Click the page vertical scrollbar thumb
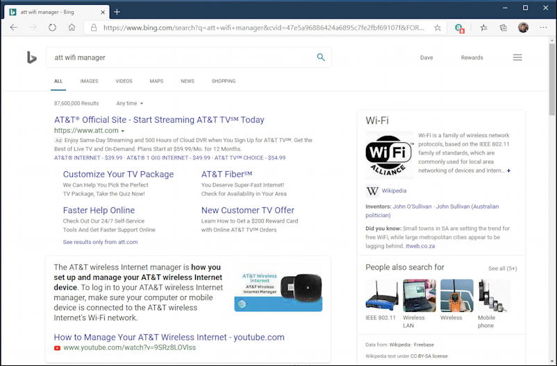The height and width of the screenshot is (366, 557). (x=551, y=80)
